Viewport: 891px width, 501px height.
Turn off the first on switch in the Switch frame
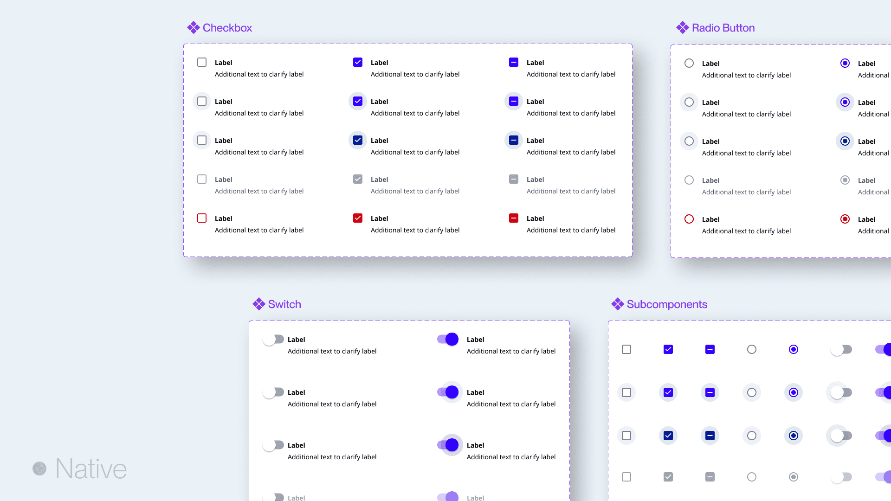[448, 340]
